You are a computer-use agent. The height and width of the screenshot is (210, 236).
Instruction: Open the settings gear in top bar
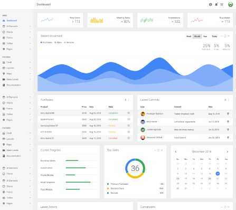[210, 4]
